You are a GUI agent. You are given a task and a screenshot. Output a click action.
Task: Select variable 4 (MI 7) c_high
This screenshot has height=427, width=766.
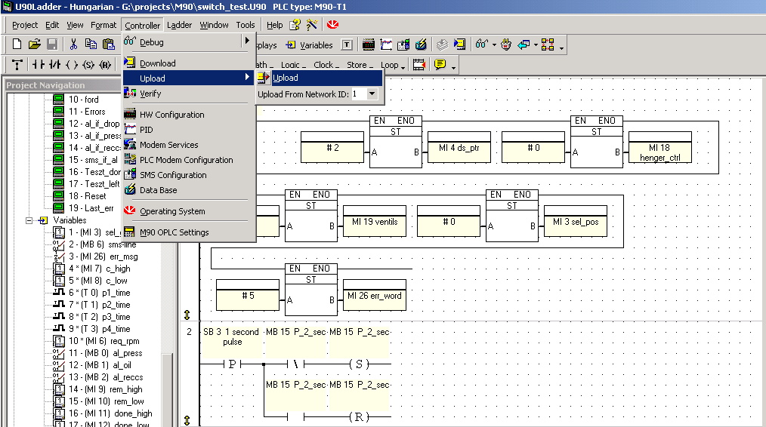tap(100, 269)
